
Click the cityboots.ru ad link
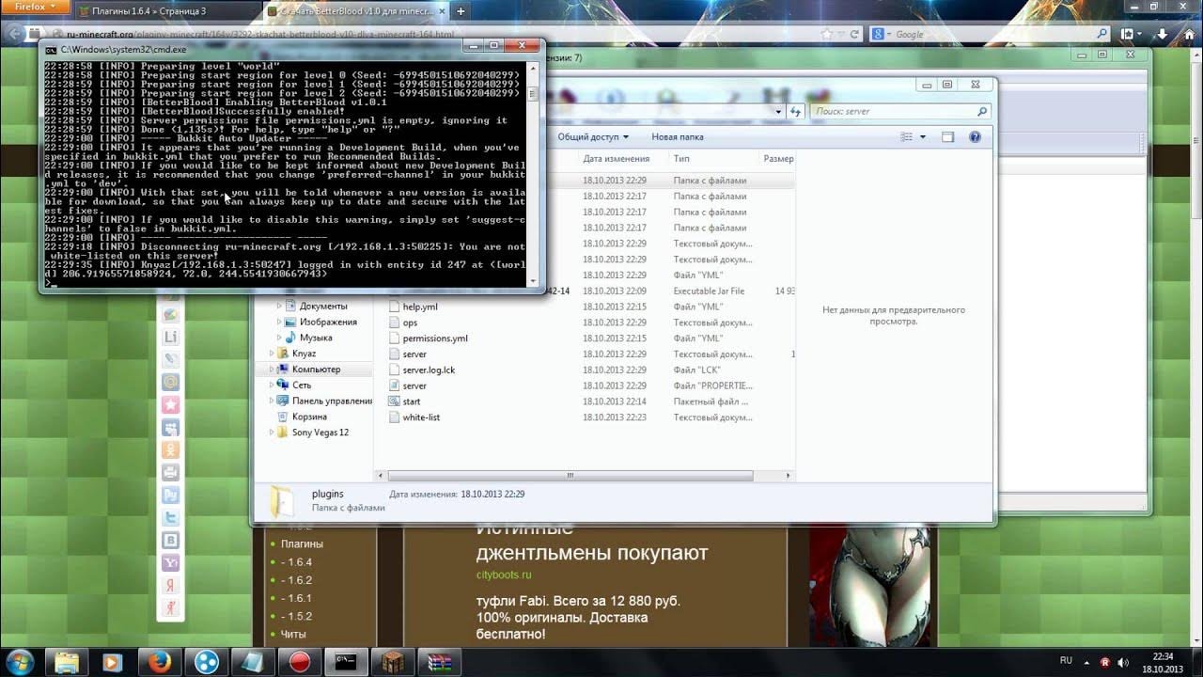[x=504, y=575]
